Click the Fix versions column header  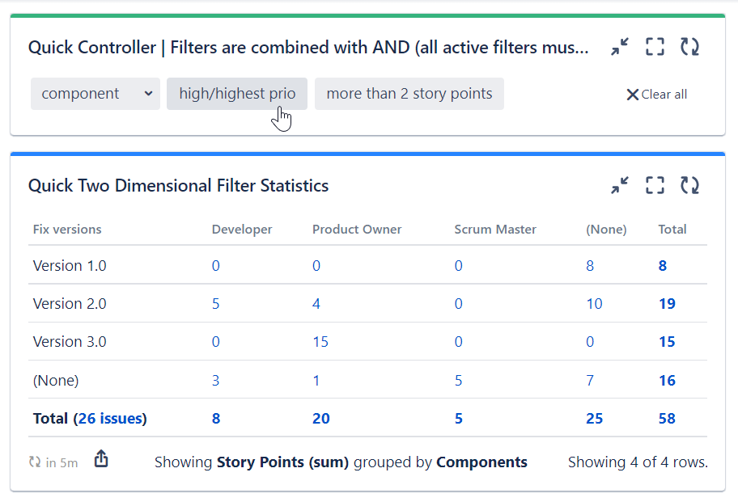point(66,229)
